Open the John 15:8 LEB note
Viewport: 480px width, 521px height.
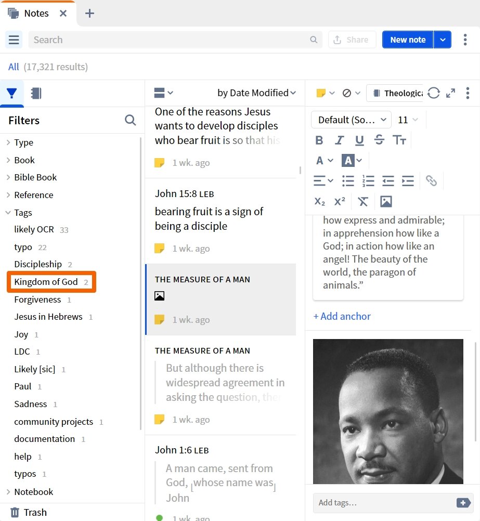pos(220,221)
